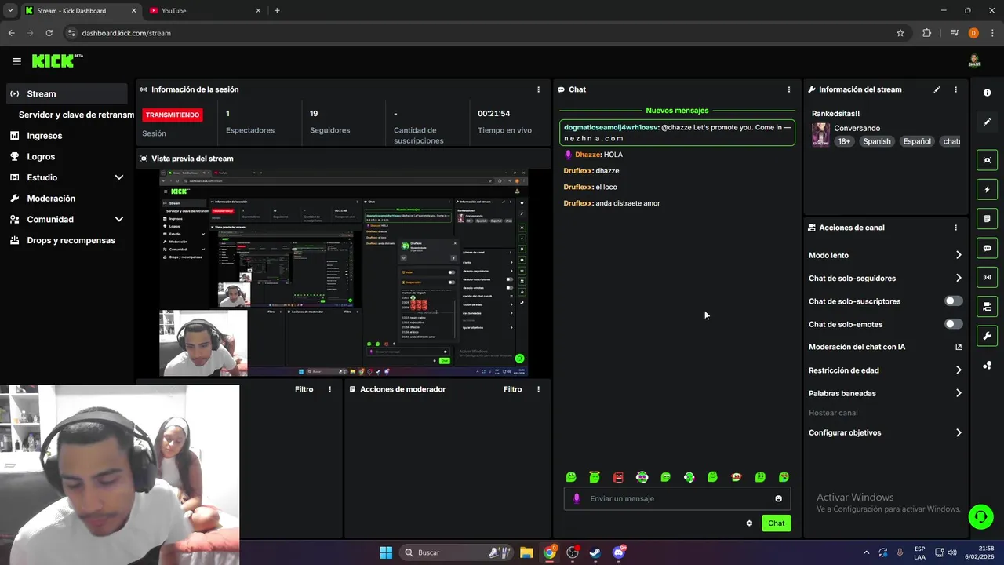The width and height of the screenshot is (1004, 565).
Task: Click the browser address bar URL
Action: pyautogui.click(x=126, y=33)
